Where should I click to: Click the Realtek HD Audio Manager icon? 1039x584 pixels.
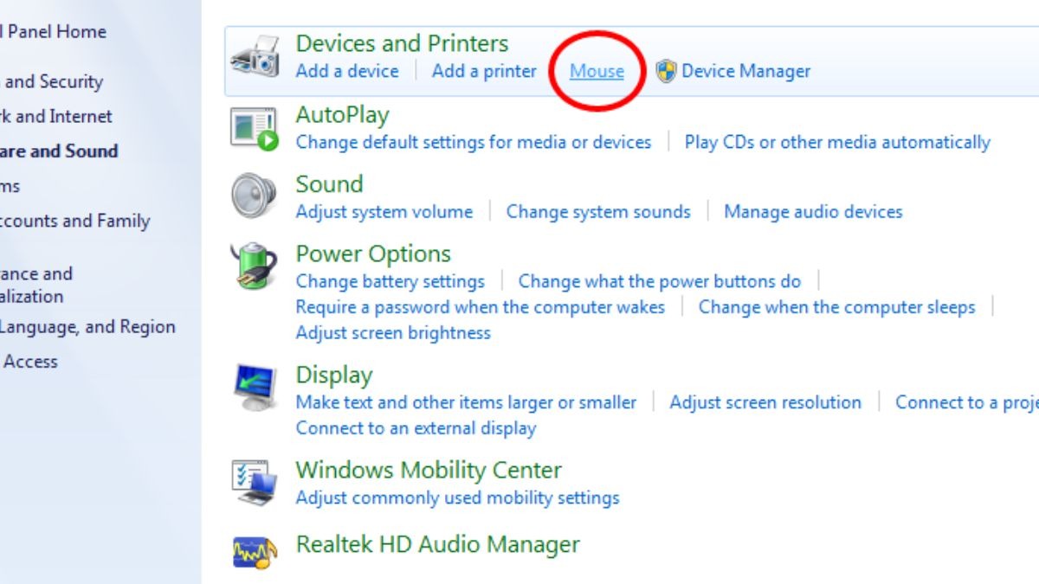(x=255, y=552)
